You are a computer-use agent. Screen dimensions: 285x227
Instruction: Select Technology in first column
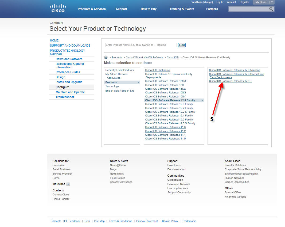(x=112, y=86)
